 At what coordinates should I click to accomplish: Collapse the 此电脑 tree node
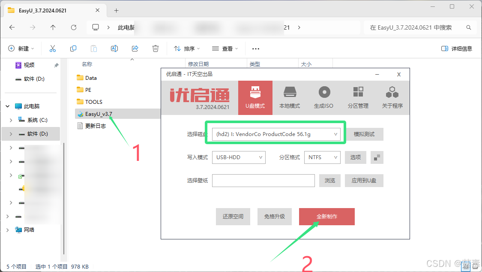(7, 106)
